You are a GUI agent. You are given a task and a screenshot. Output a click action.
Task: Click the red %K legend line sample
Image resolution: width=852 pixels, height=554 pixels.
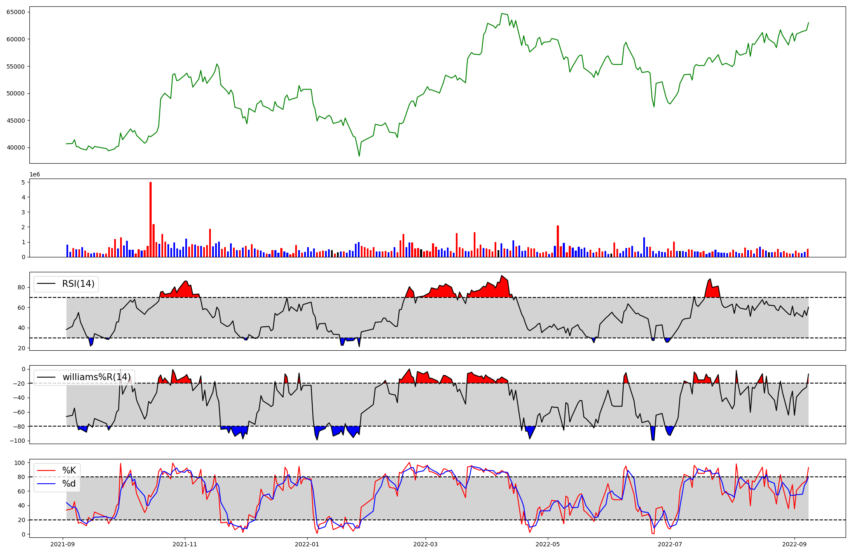pyautogui.click(x=46, y=470)
